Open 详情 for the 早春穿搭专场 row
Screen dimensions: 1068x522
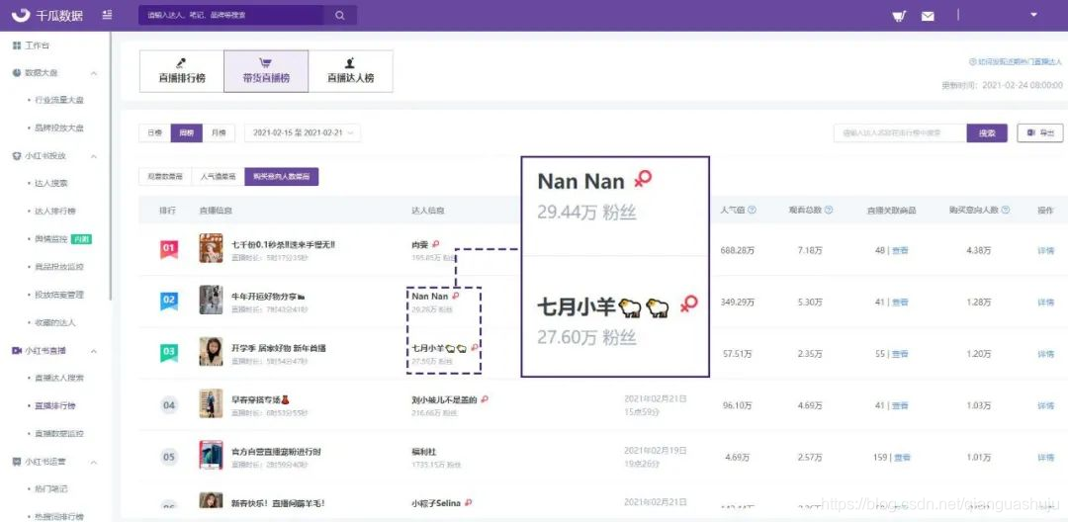tap(1045, 405)
